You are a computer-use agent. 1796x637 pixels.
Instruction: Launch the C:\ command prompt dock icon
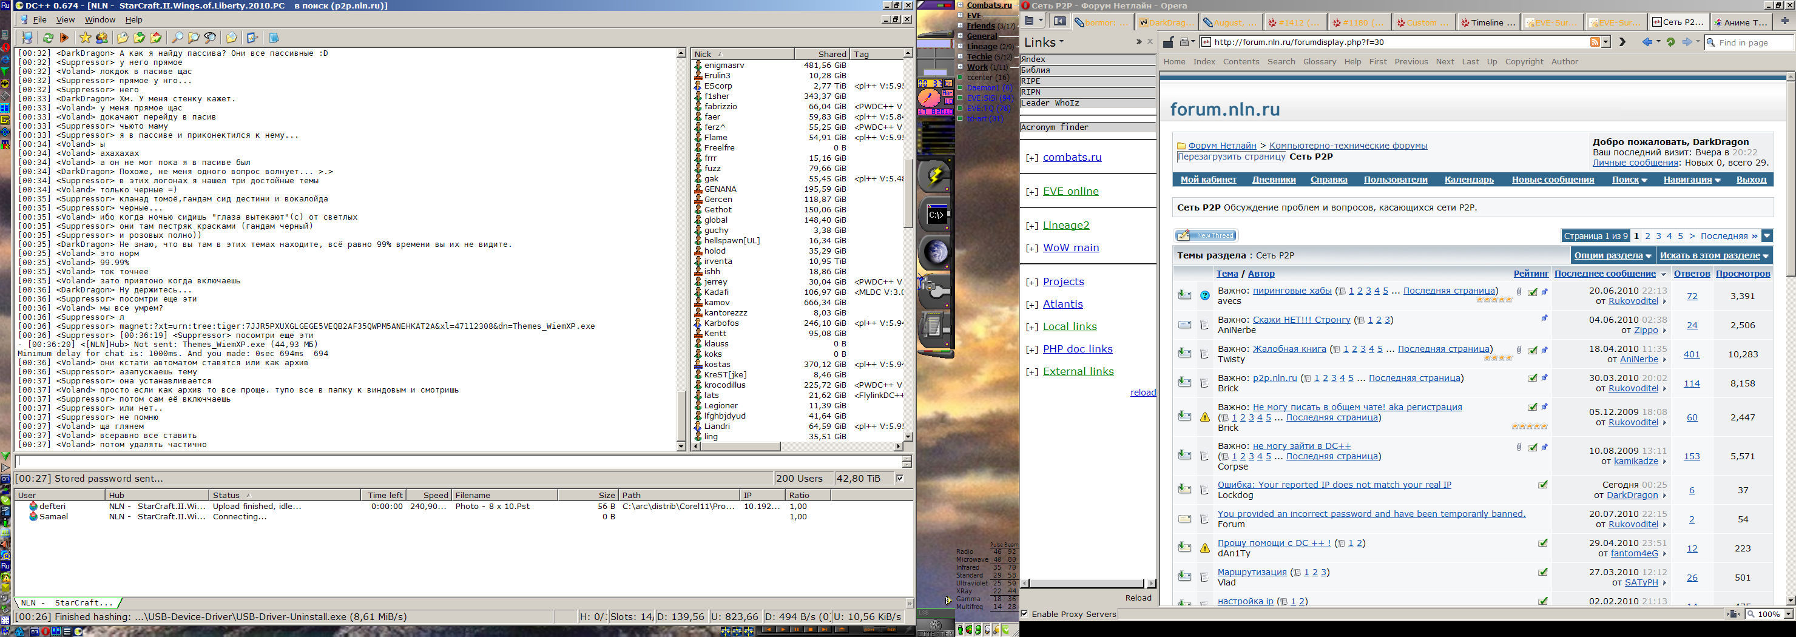pos(936,215)
